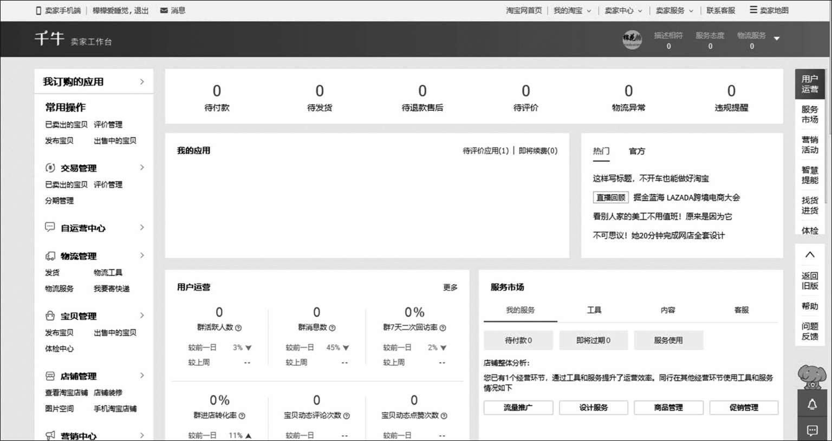Expand the 卖家中心 dropdown
The width and height of the screenshot is (832, 441).
click(x=640, y=11)
